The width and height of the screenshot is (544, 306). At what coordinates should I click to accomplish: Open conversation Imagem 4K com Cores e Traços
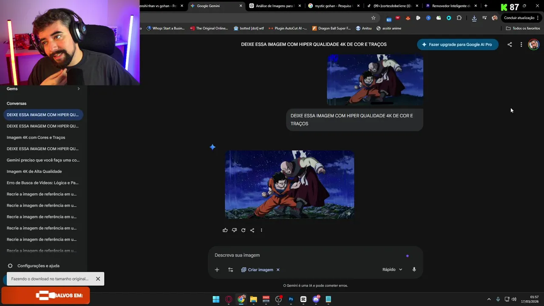(42, 137)
